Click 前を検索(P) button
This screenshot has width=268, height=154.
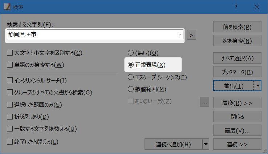(x=237, y=27)
